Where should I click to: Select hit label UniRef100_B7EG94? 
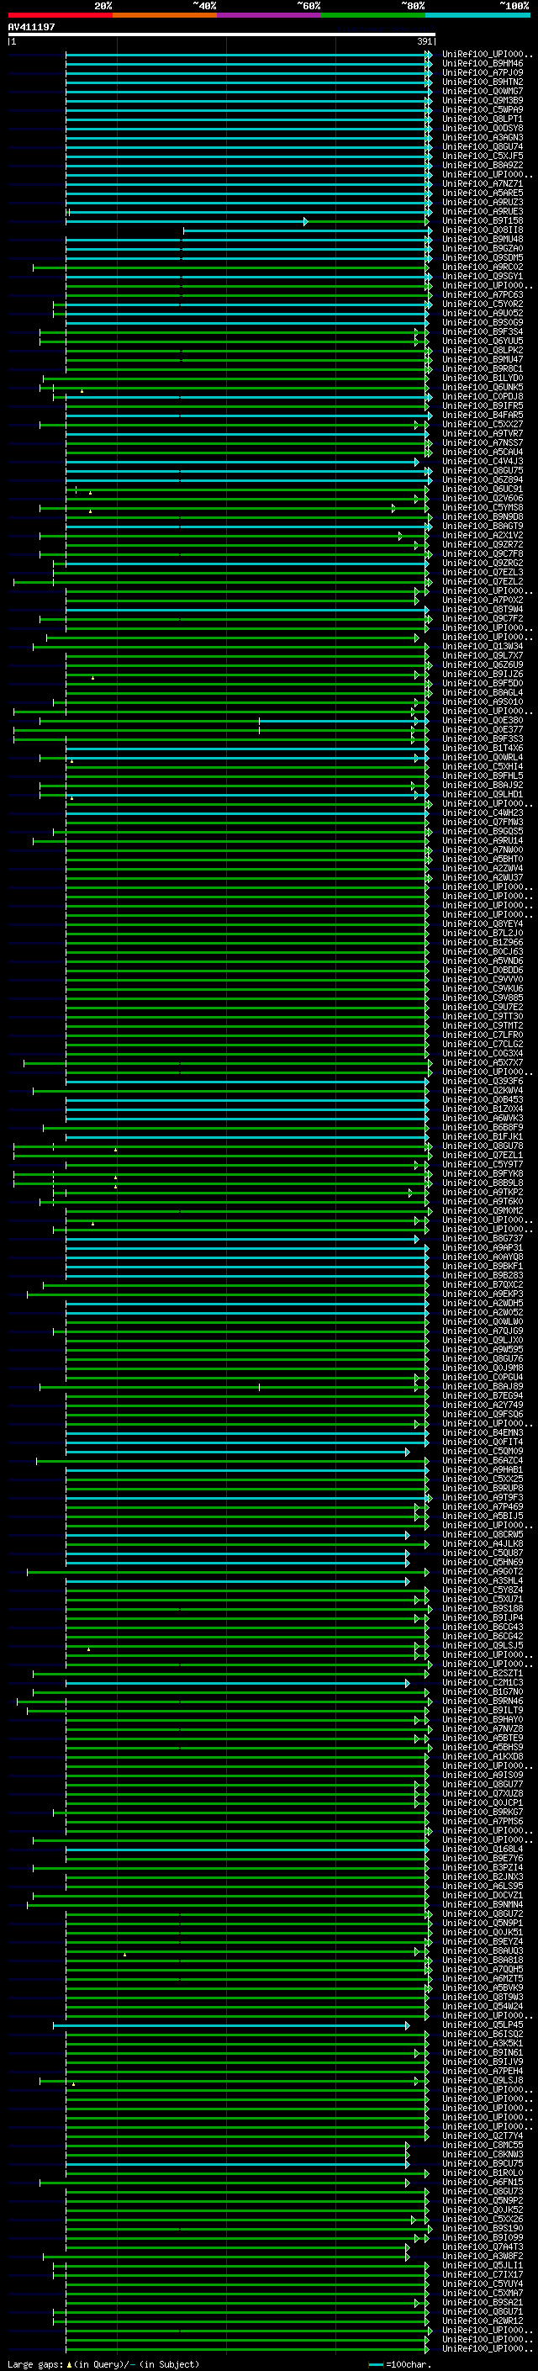point(483,1396)
